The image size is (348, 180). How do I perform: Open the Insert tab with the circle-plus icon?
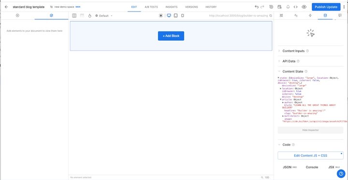point(17,15)
